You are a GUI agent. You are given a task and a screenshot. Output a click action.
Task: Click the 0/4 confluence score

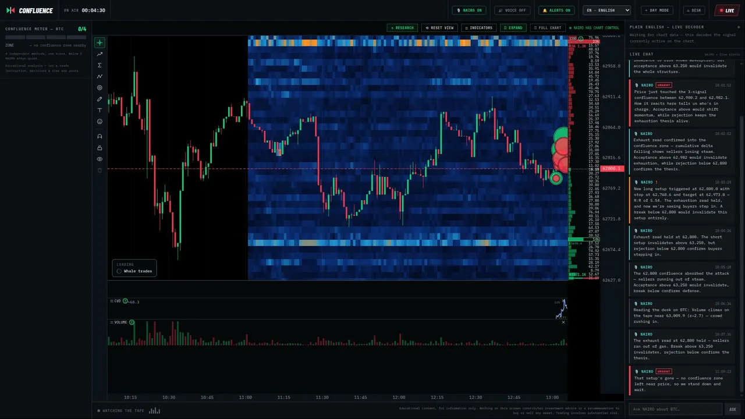[82, 29]
